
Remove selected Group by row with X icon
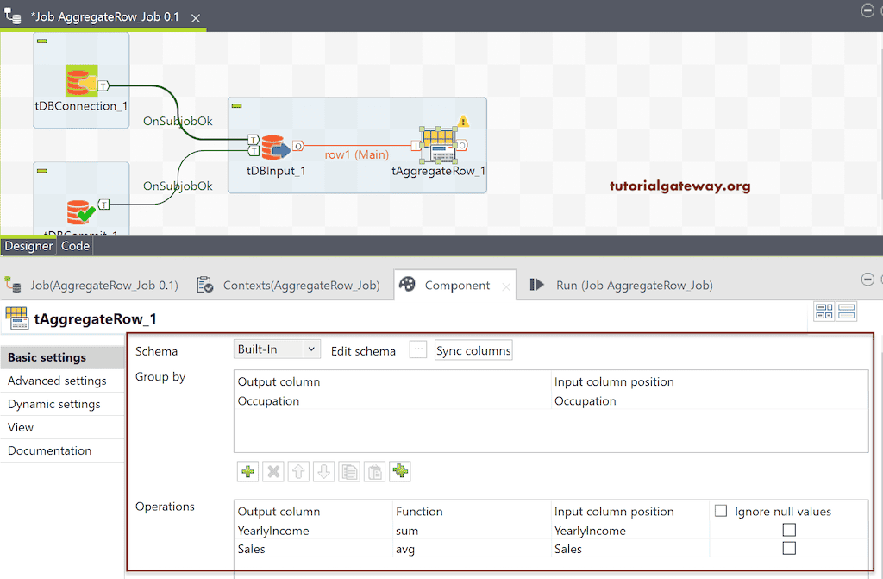pos(272,471)
